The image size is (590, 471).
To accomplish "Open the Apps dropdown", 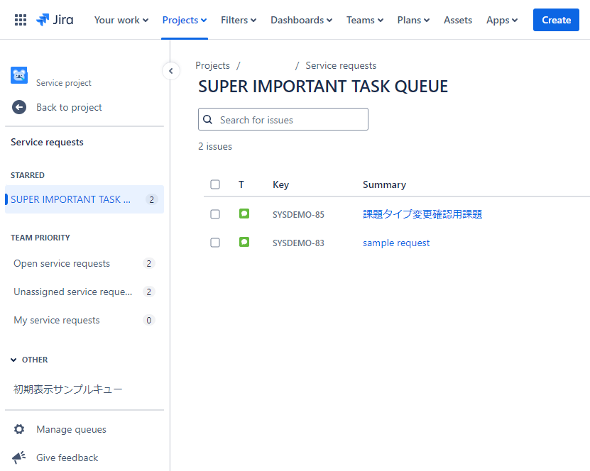I will (502, 20).
